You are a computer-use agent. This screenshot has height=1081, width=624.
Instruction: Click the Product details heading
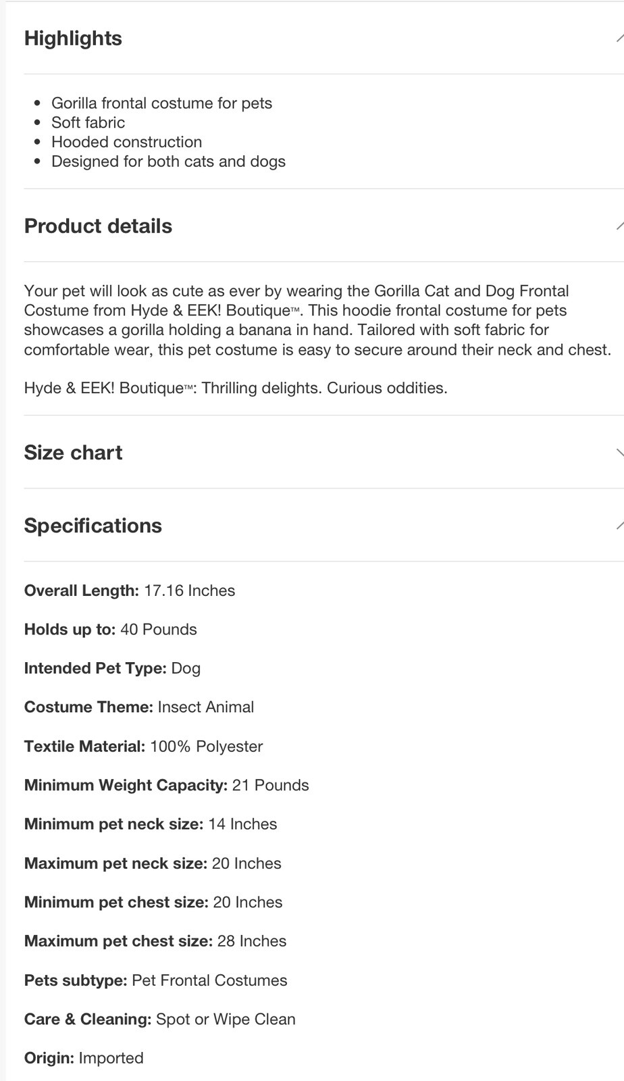(98, 226)
